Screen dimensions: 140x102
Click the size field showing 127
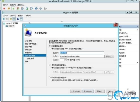(x=63, y=60)
